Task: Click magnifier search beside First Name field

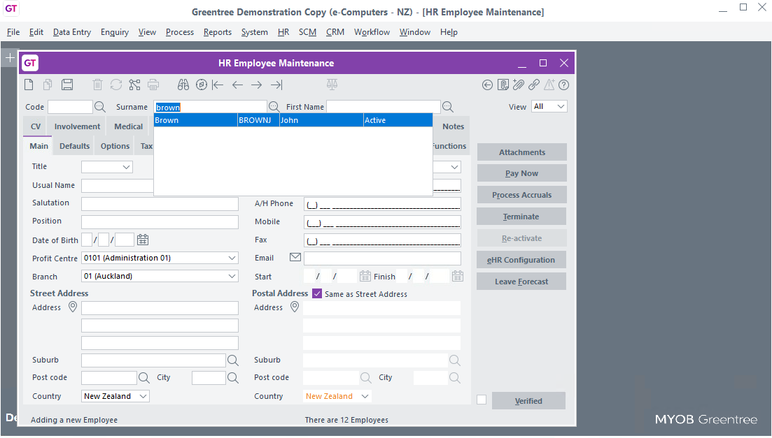Action: [447, 107]
